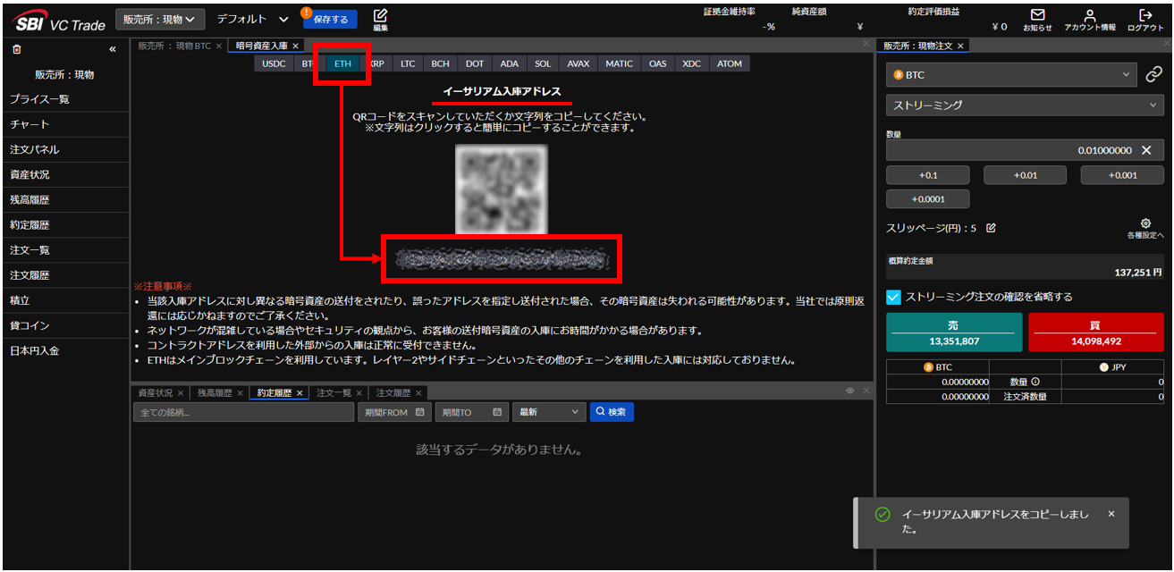This screenshot has height=572, width=1174.
Task: Switch to the 資産状況 bottom tab
Action: [156, 393]
